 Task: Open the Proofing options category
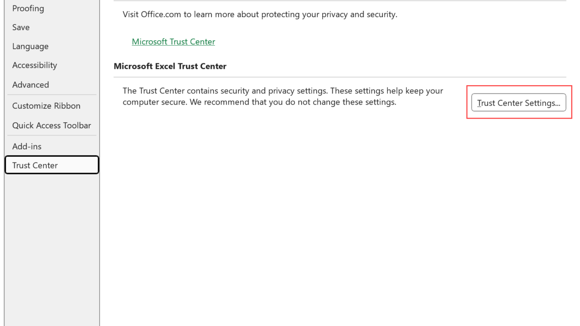[x=28, y=8]
